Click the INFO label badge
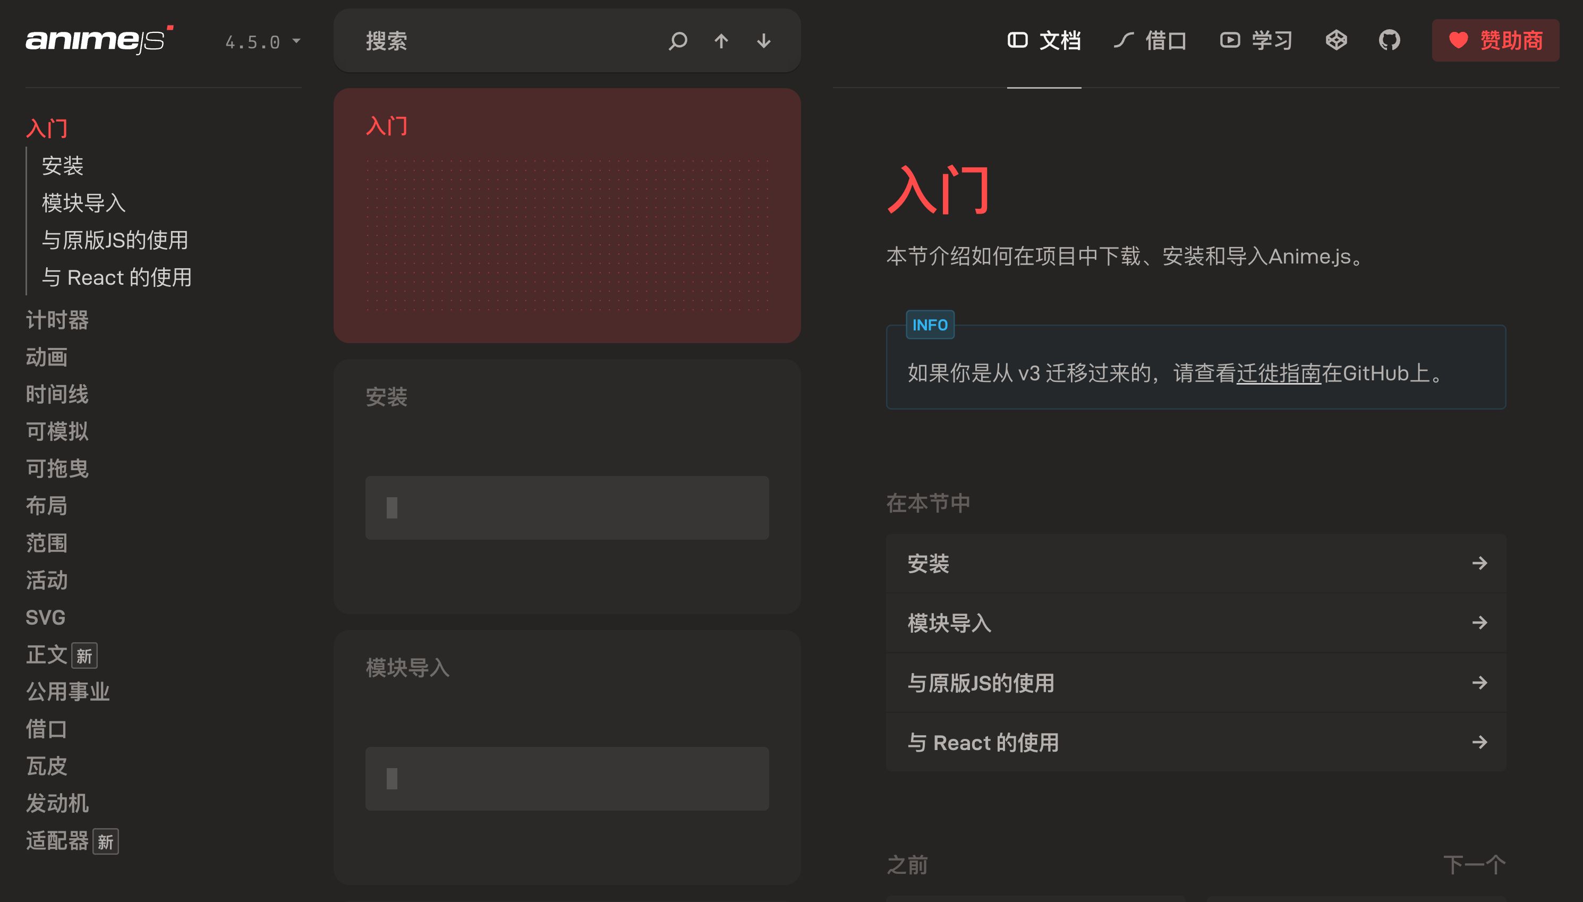 930,325
